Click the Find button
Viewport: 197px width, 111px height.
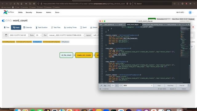click(159, 86)
